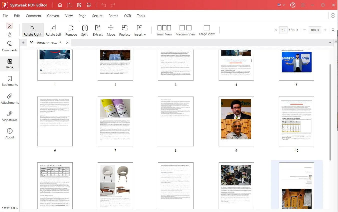Remove the selected page
This screenshot has width=338, height=212.
71,30
